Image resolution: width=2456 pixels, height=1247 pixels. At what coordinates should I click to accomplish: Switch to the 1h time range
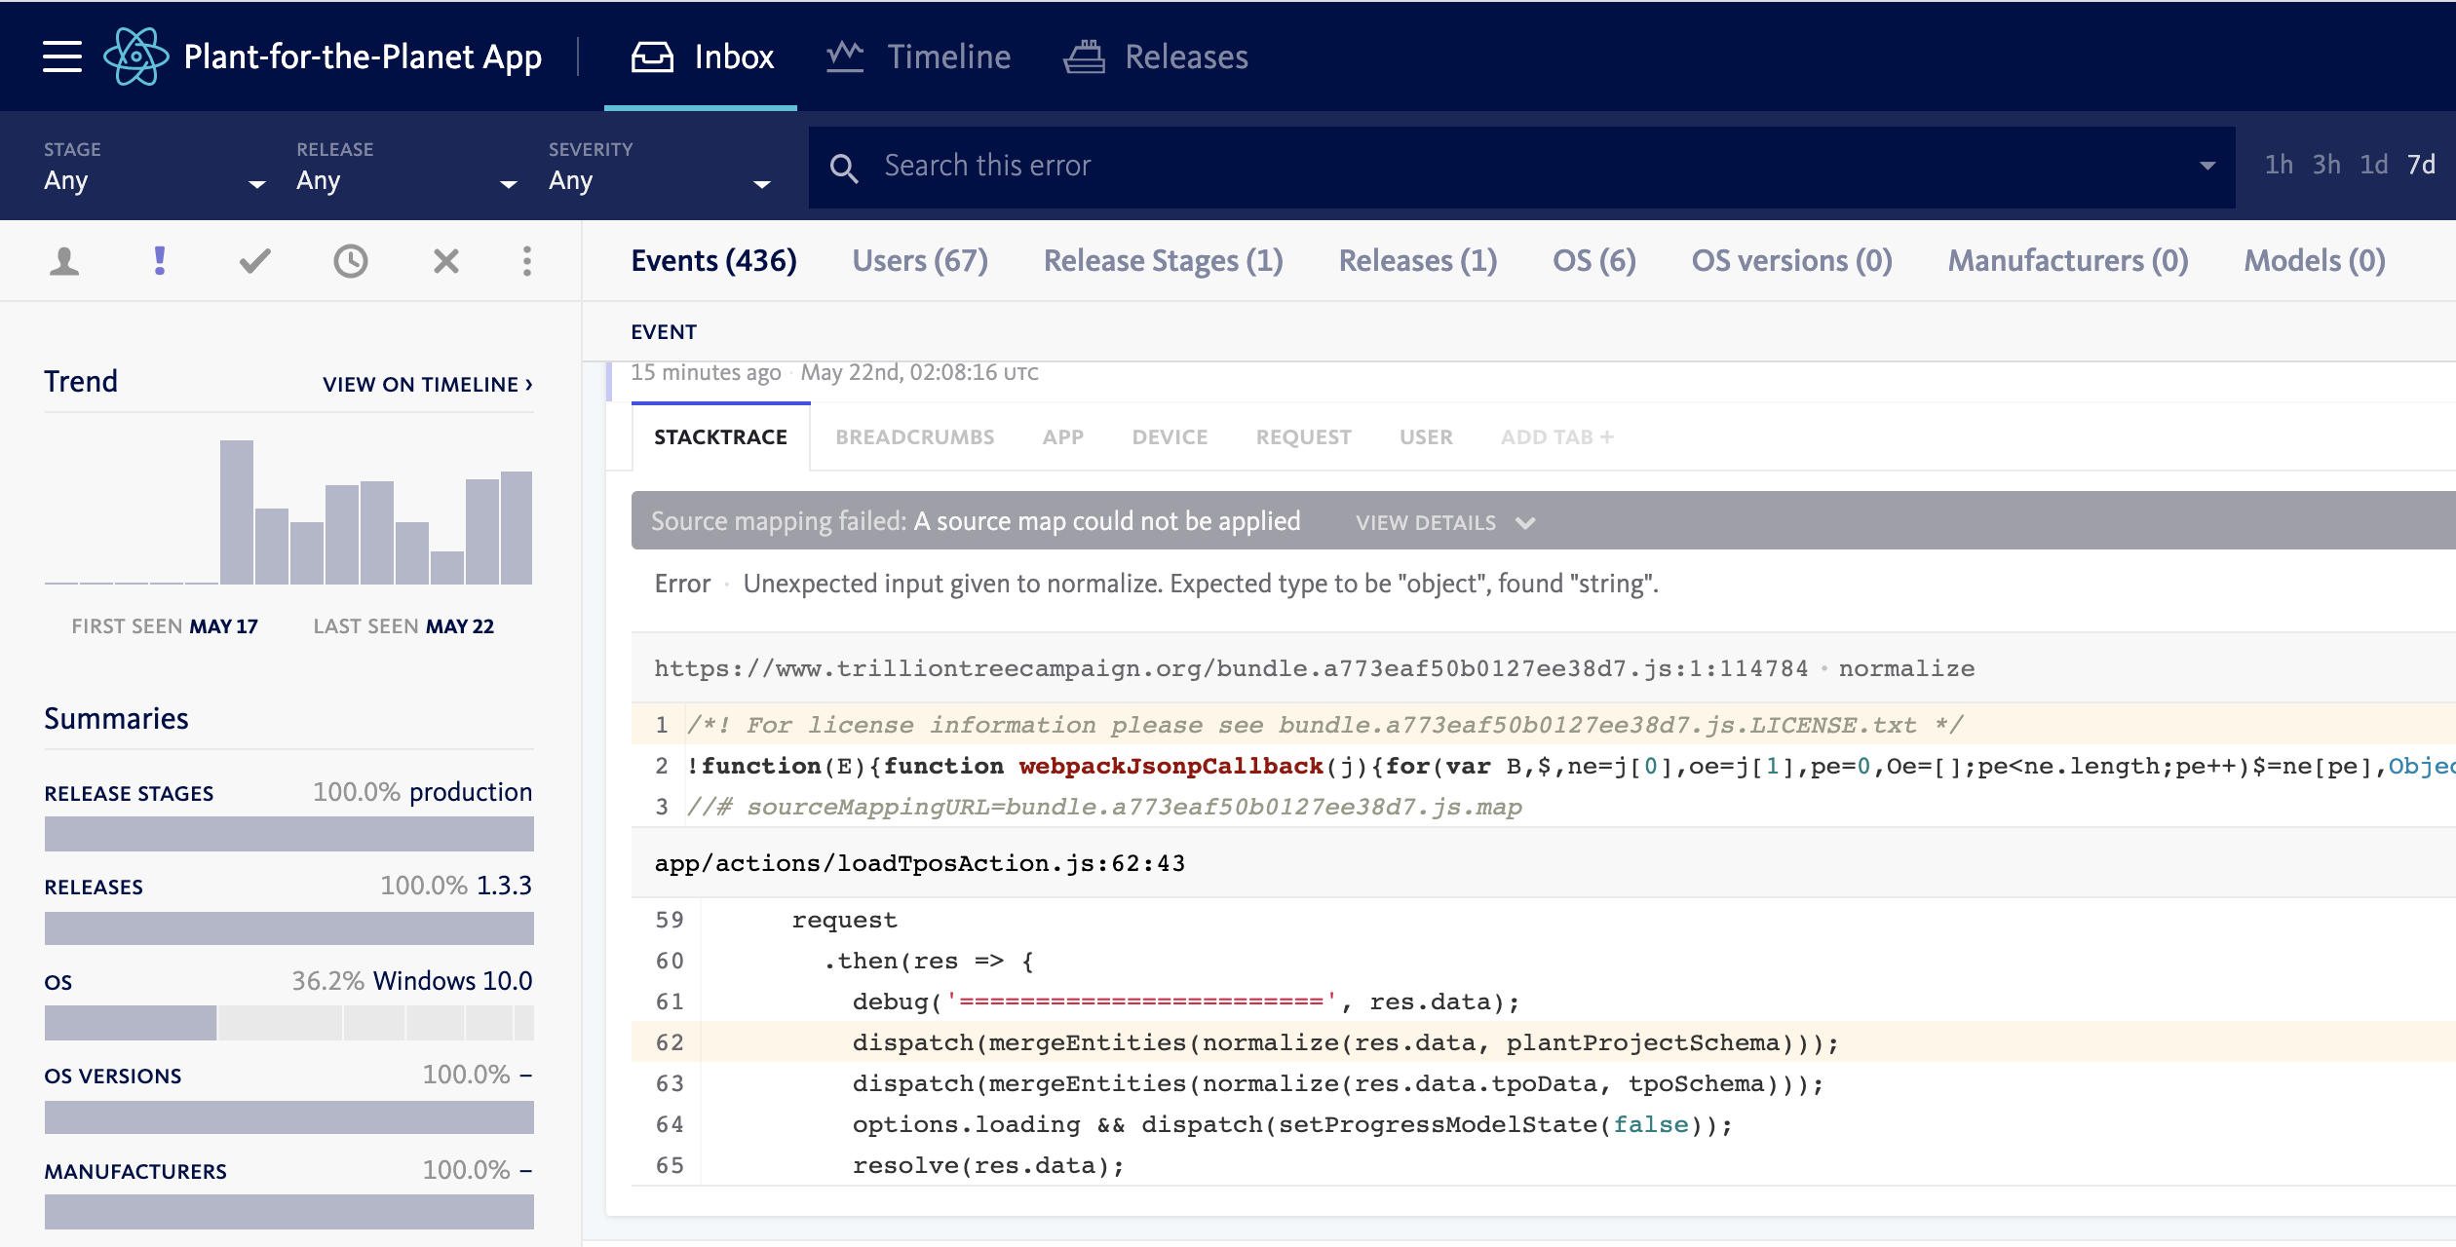click(2279, 165)
